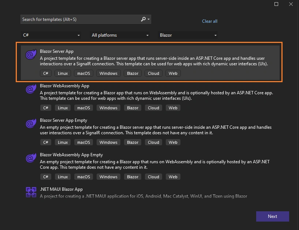Click Cloud tag under Blazor Server App Empty
The height and width of the screenshot is (230, 299).
(x=153, y=142)
